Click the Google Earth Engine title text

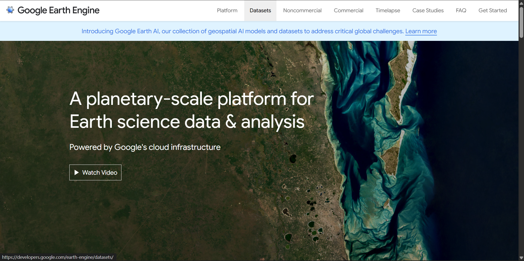[58, 10]
